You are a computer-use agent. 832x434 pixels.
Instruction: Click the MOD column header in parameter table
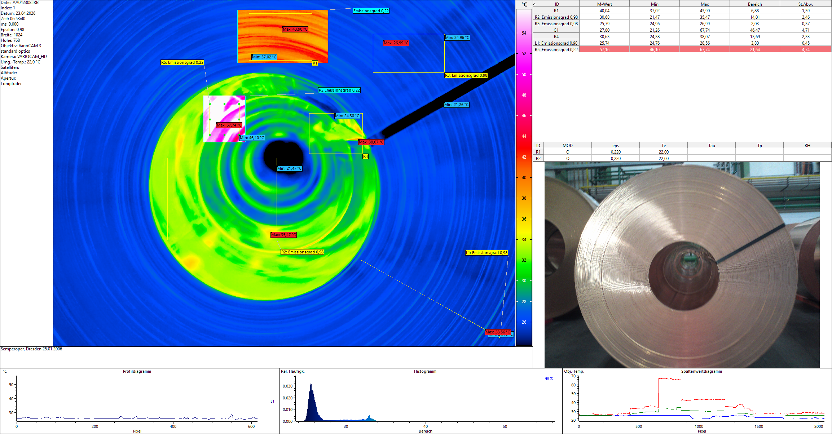(x=568, y=146)
